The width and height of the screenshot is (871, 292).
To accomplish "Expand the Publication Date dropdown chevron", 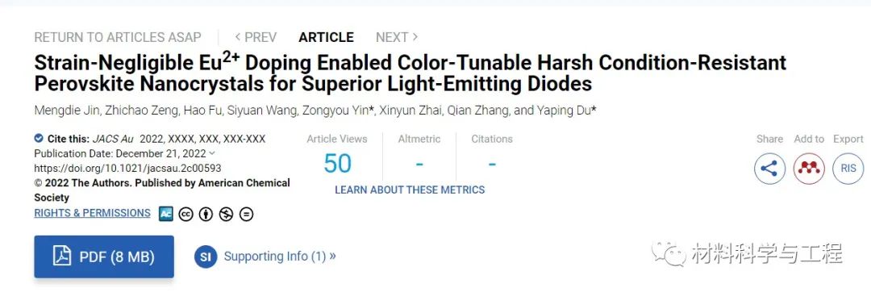I will 211,153.
